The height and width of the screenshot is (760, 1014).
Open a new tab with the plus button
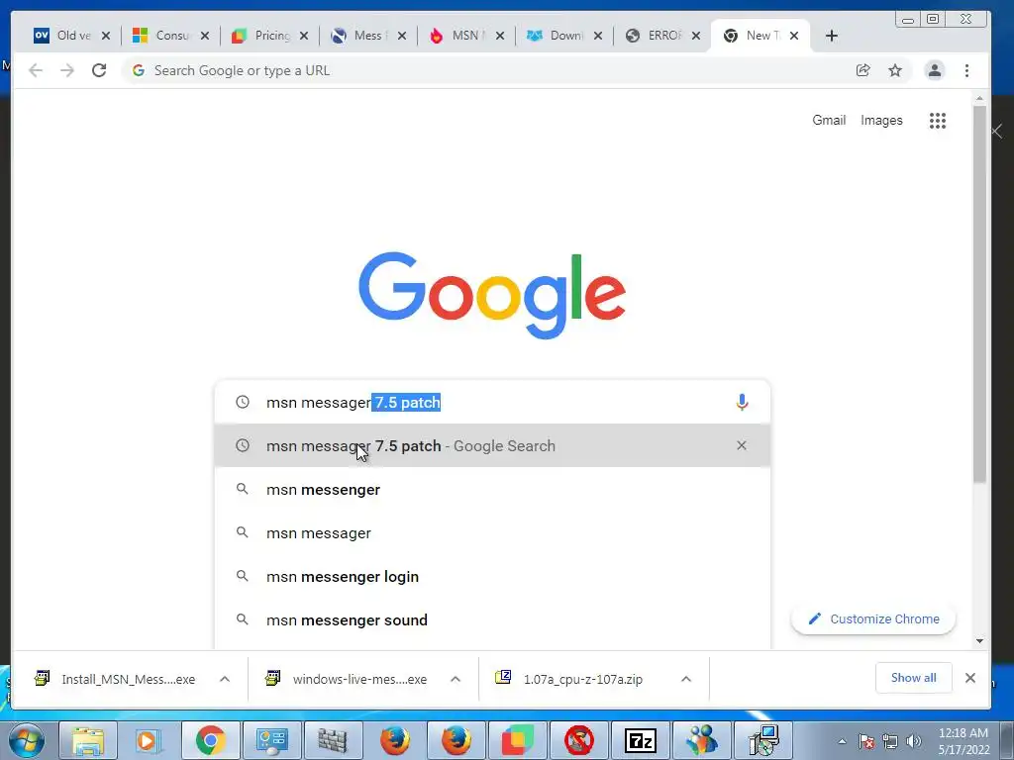click(x=832, y=36)
